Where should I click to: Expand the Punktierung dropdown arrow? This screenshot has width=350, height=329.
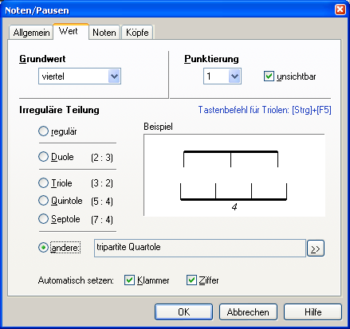[234, 76]
